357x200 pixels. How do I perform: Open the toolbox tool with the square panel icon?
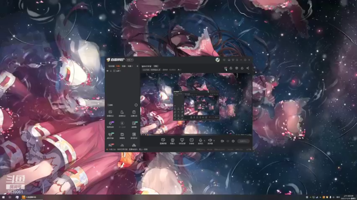[134, 136]
